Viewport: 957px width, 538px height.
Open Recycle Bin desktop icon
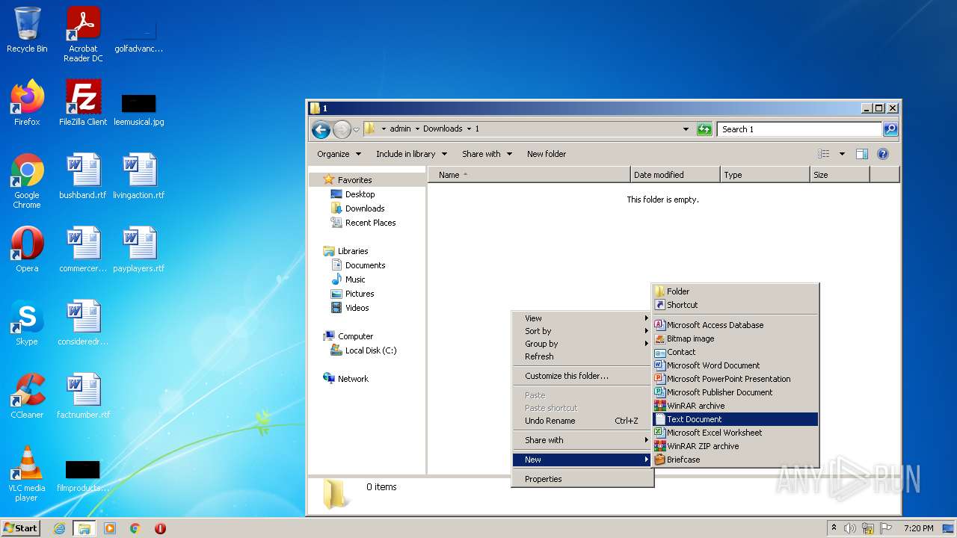[27, 30]
